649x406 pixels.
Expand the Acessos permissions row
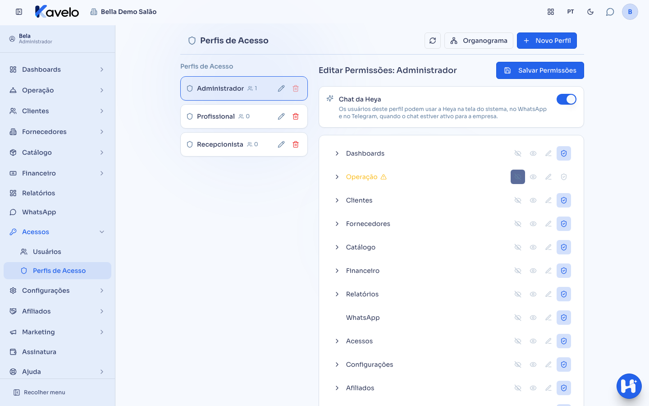pos(337,341)
